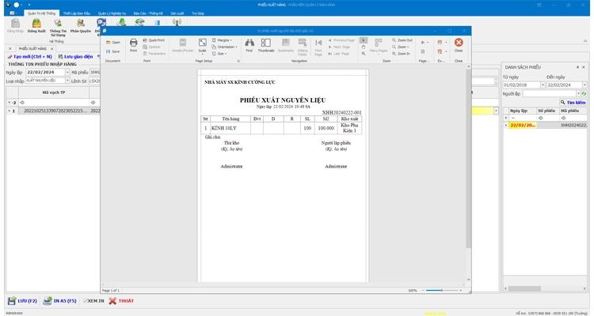
Task: Expand the Orientation dropdown
Action: coord(226,47)
